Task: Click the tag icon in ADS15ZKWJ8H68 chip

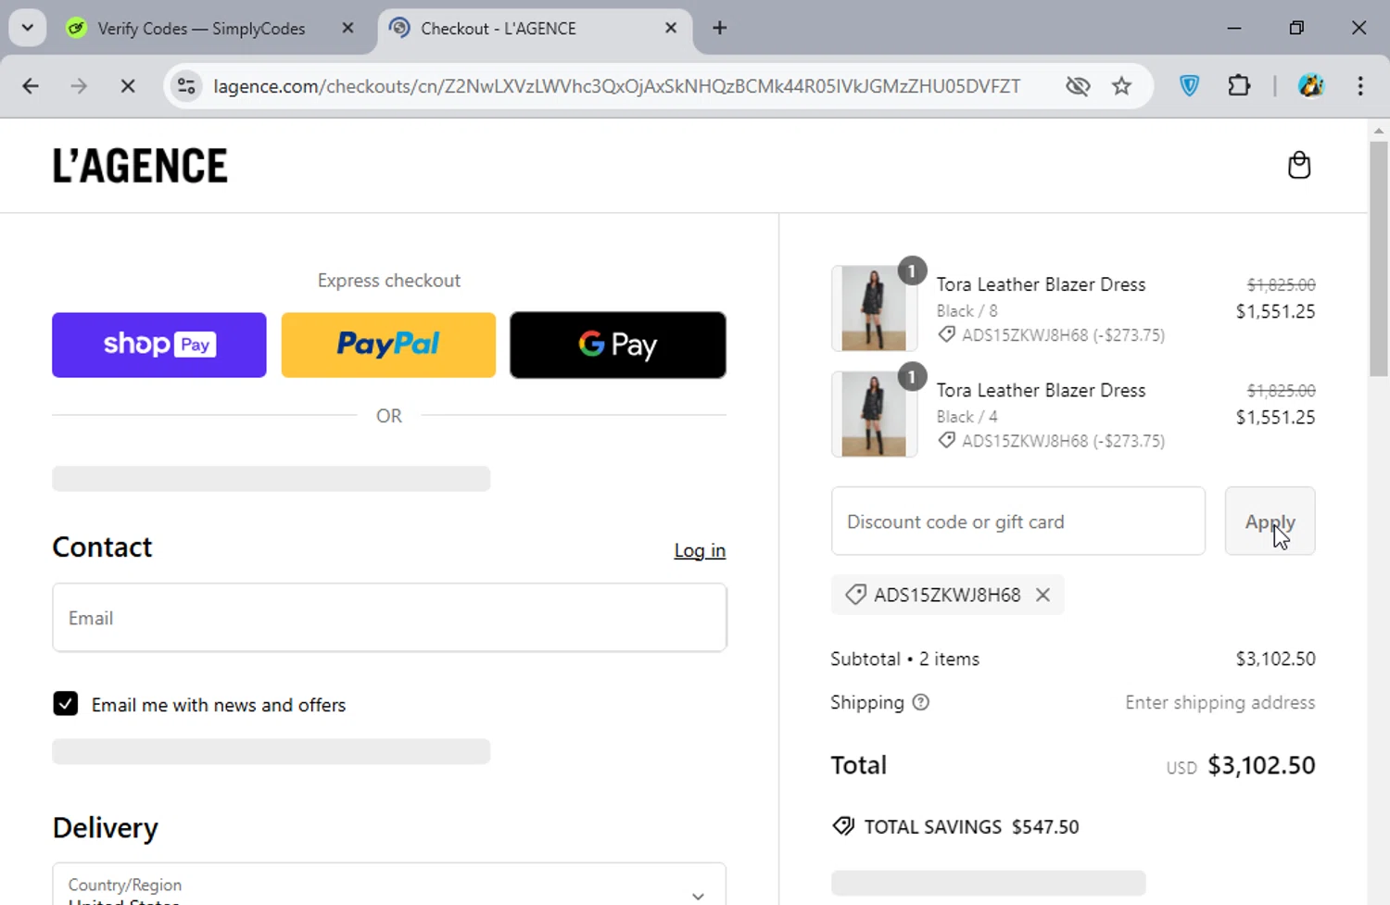Action: 855,595
